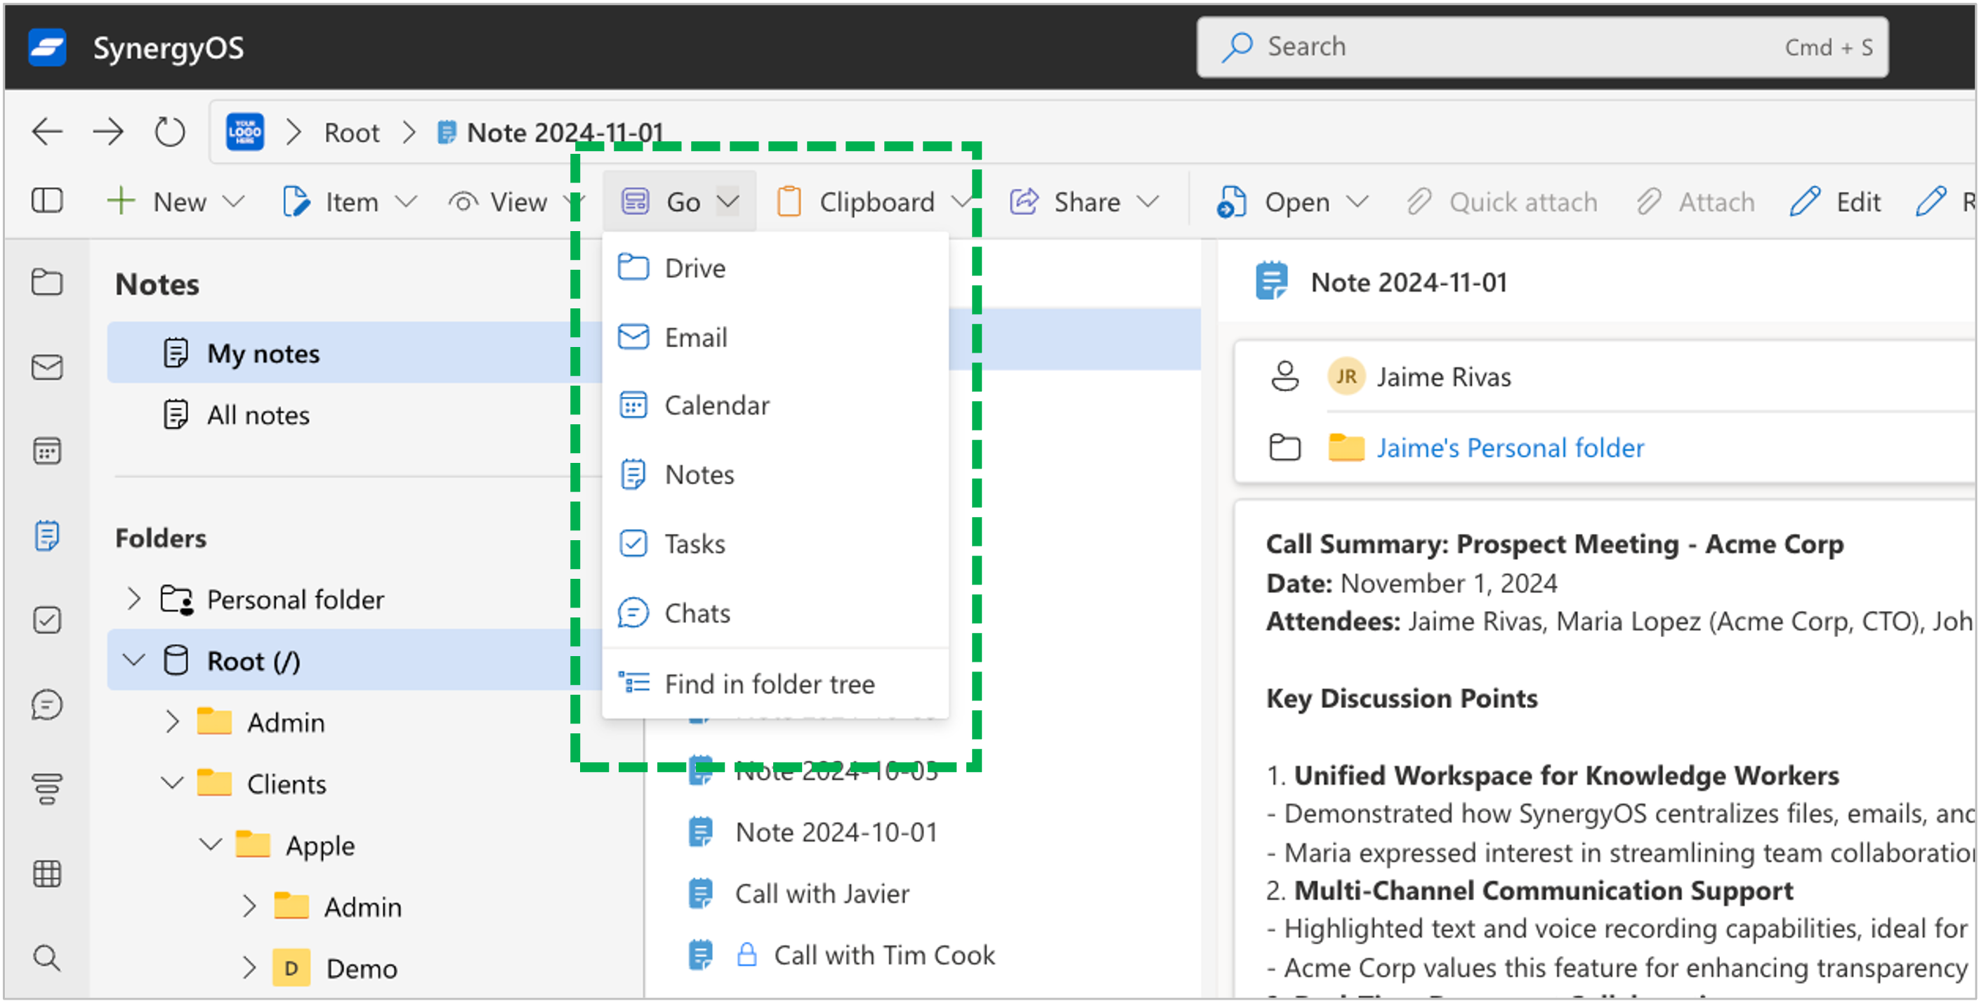Click the Item toolbar icon

coord(296,202)
